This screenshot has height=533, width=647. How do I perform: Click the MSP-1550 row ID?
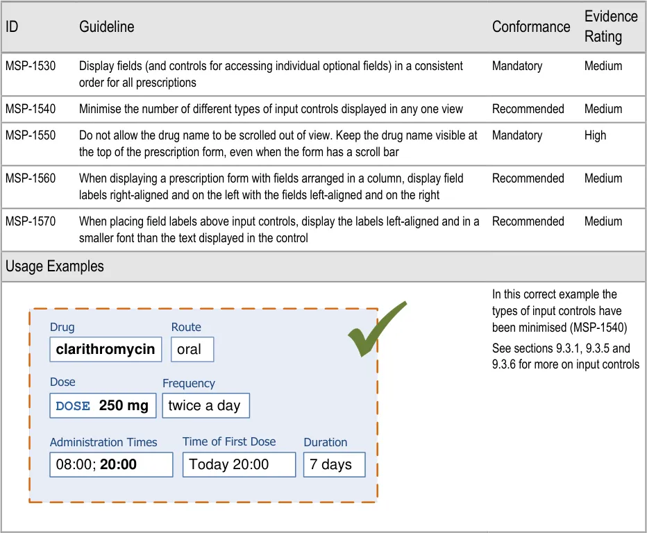point(31,135)
